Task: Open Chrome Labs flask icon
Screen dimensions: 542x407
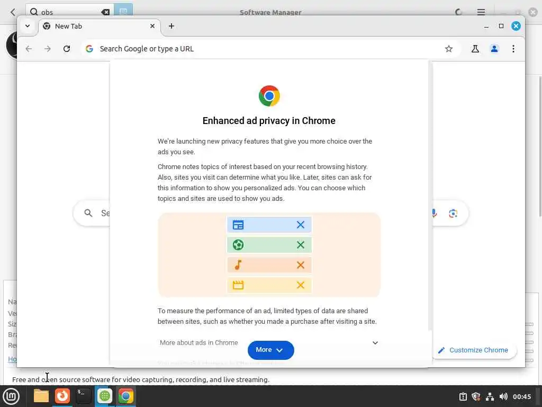Action: point(475,49)
